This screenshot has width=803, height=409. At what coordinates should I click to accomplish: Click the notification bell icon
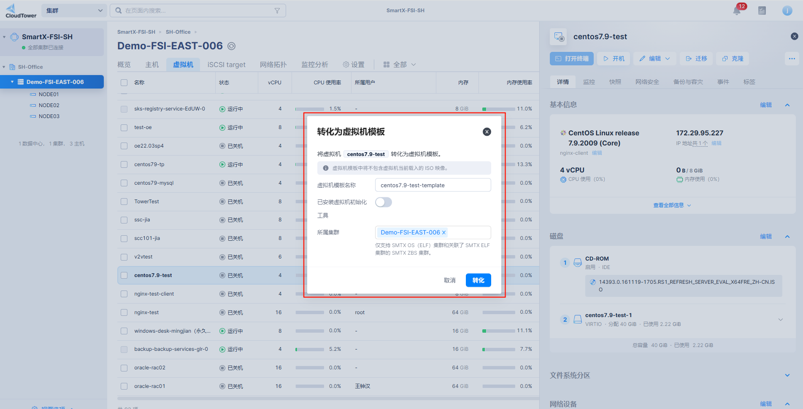[x=737, y=11]
